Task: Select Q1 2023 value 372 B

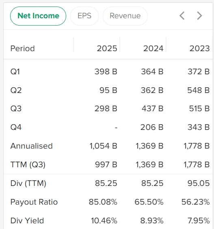Action: (x=199, y=72)
